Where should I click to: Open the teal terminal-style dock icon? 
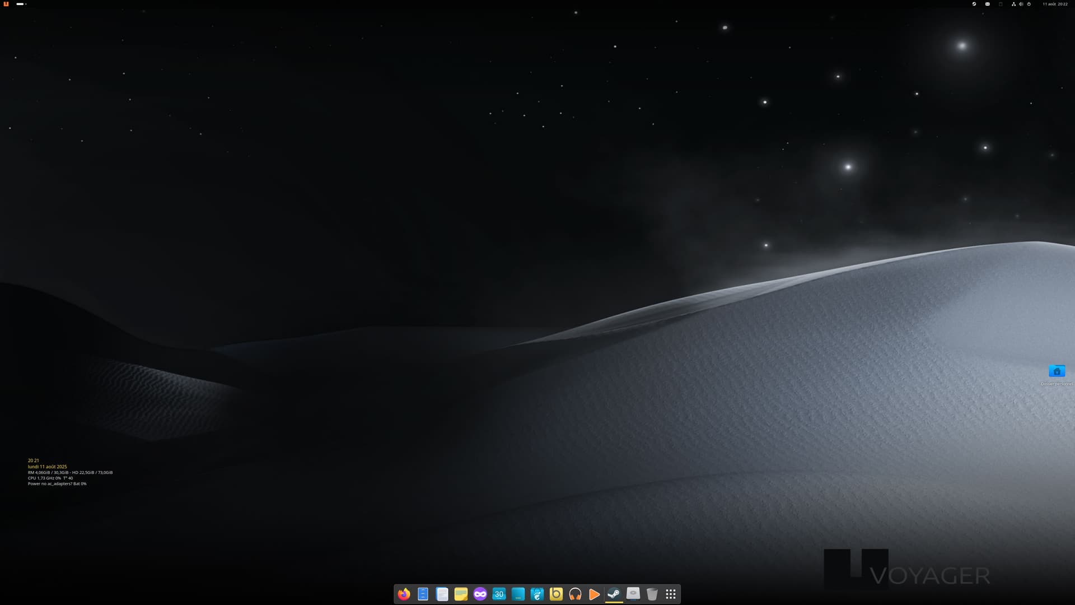pos(518,594)
